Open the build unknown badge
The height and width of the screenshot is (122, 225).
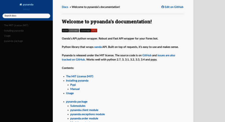70,31
